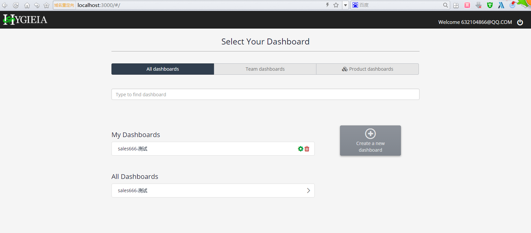The image size is (531, 233).
Task: Select the All dashboards tab
Action: pyautogui.click(x=163, y=69)
